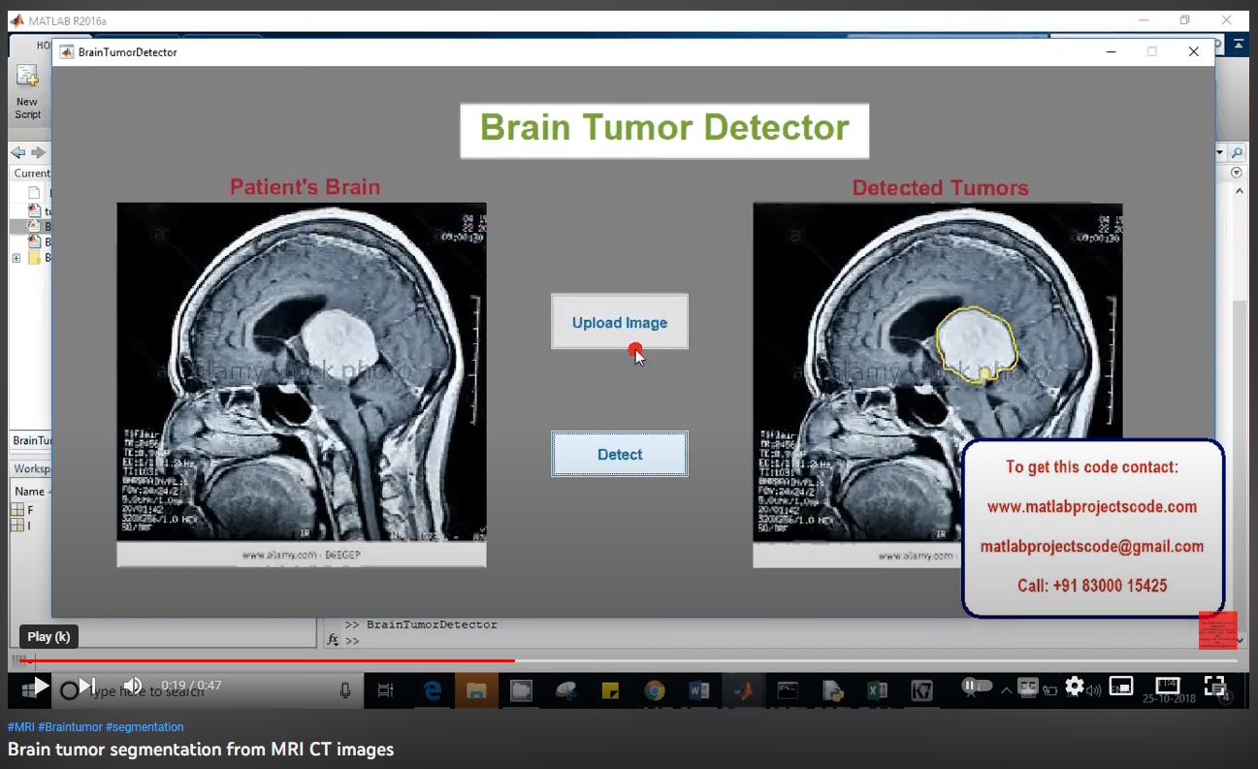Click the Patient's Brain MRI image
This screenshot has height=769, width=1258.
(302, 384)
